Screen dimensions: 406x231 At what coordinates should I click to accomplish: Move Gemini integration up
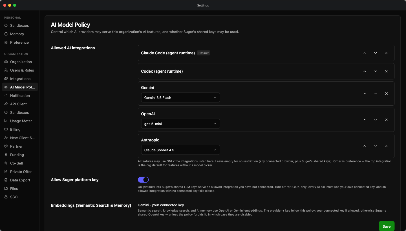[365, 94]
